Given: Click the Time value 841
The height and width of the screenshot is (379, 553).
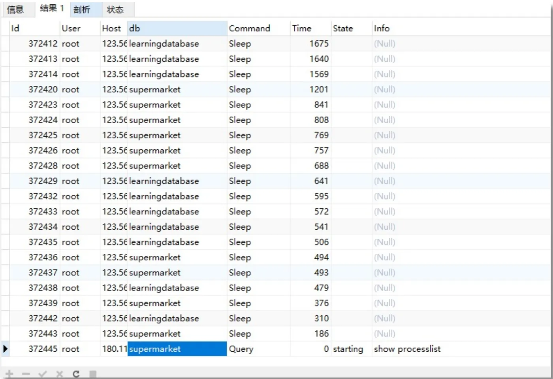Looking at the screenshot, I should click(321, 105).
